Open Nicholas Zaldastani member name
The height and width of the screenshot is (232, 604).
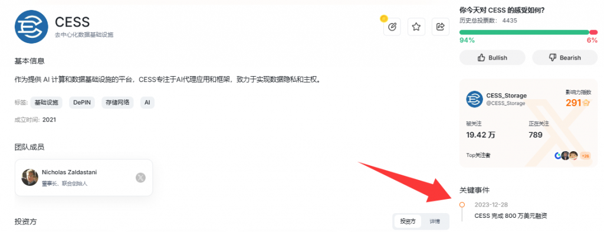pos(70,172)
